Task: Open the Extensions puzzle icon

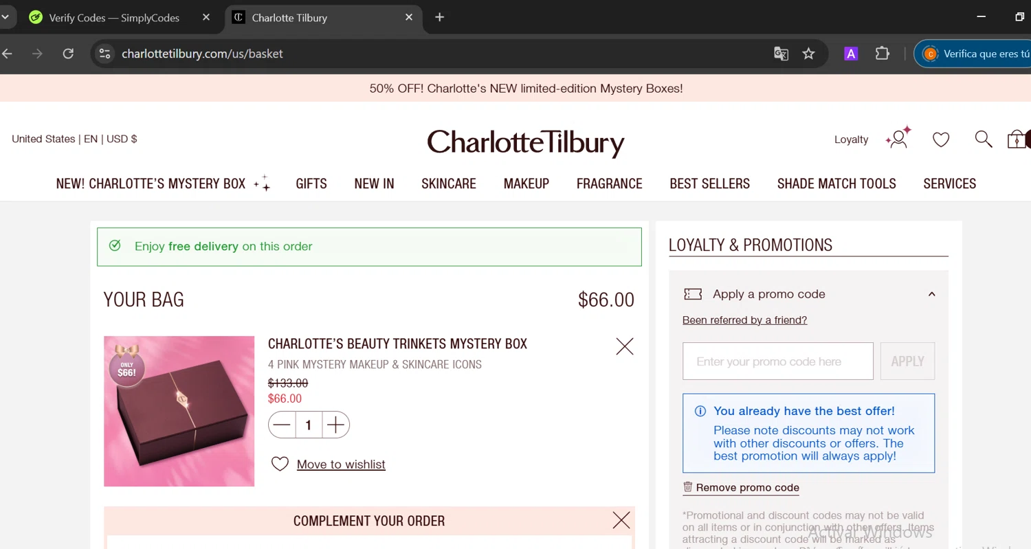Action: click(883, 54)
